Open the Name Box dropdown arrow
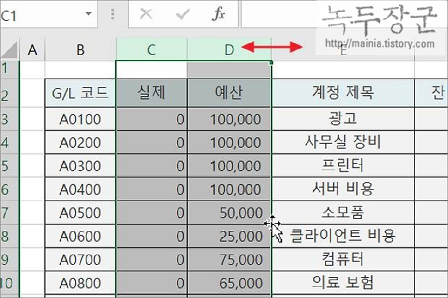The width and height of the screenshot is (448, 298). pyautogui.click(x=89, y=14)
